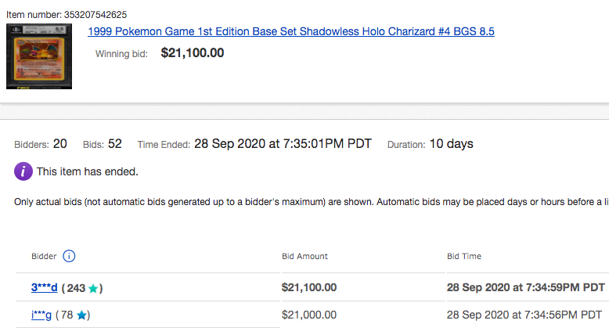Click the purple item-ended info icon
Screen dimensions: 609x328
tap(23, 171)
